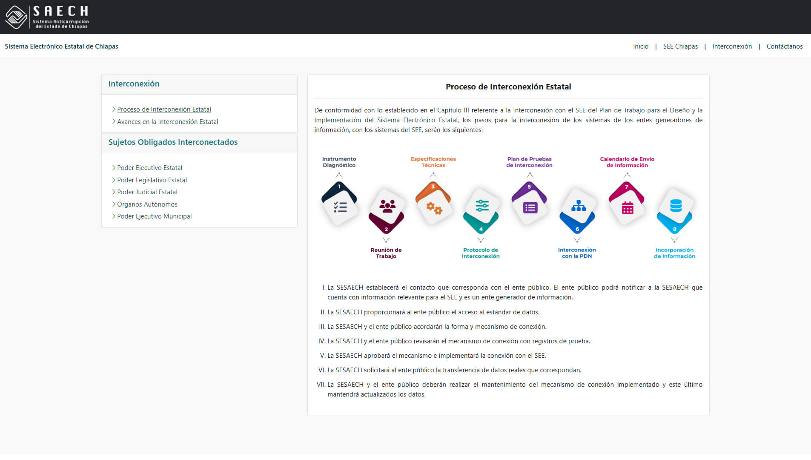Click chevron beside Poder Ejecutivo Estatal
The image size is (811, 460).
point(114,168)
